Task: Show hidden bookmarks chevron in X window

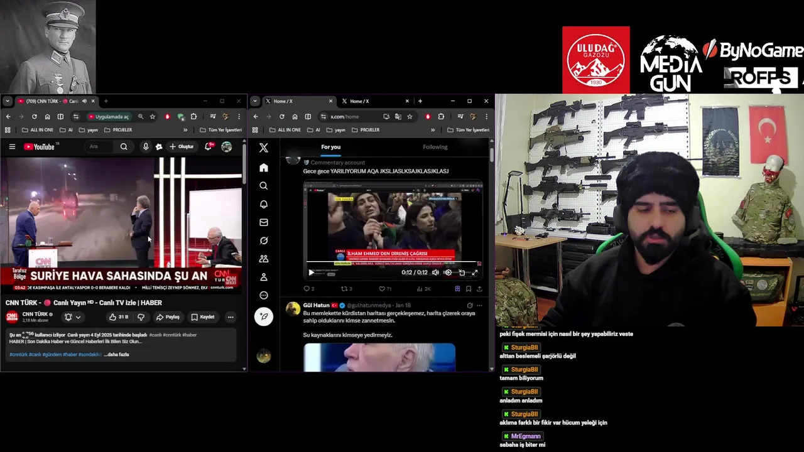Action: [x=433, y=130]
